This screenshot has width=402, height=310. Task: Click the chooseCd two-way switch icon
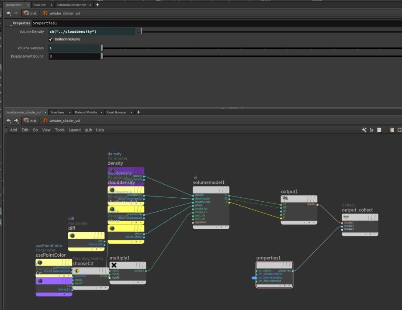pyautogui.click(x=77, y=271)
